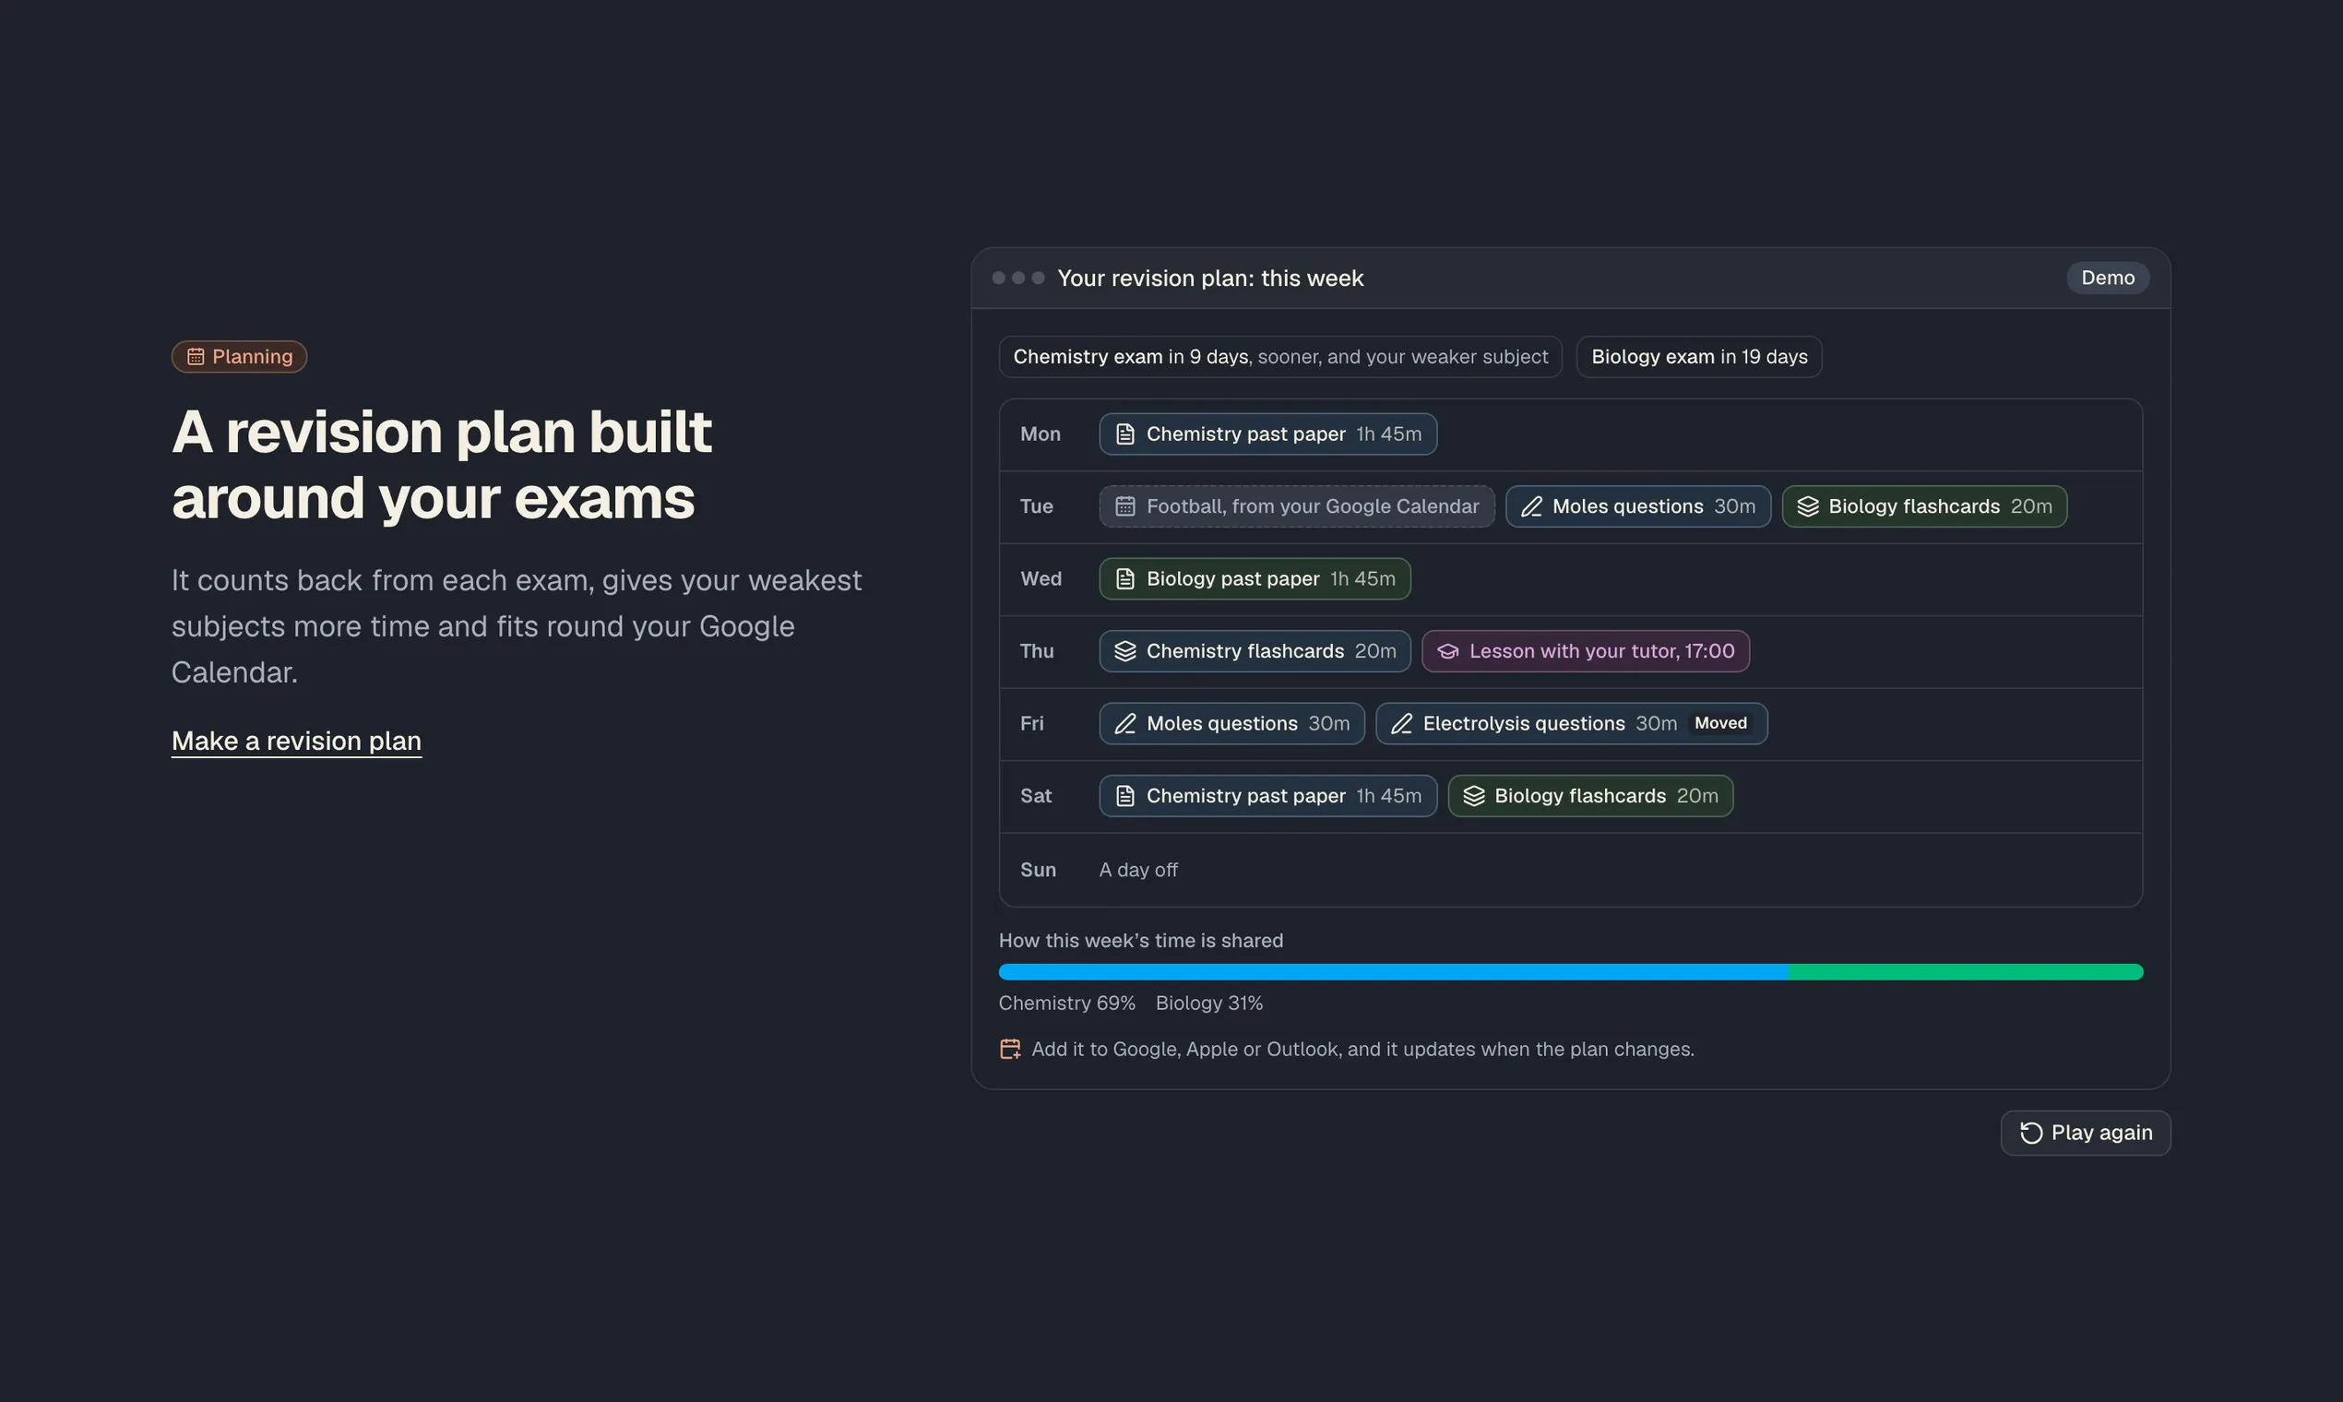Viewport: 2343px width, 1402px height.
Task: Click stack icon on Saturday's Biology flashcards
Action: (x=1474, y=795)
